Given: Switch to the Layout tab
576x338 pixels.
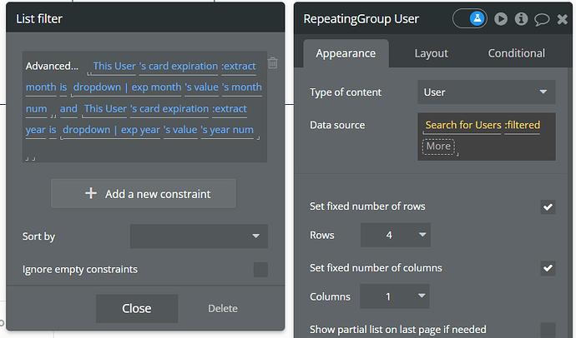Looking at the screenshot, I should (x=431, y=53).
